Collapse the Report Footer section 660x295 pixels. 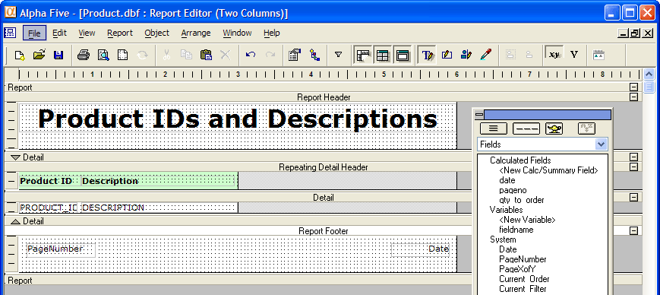coord(633,230)
